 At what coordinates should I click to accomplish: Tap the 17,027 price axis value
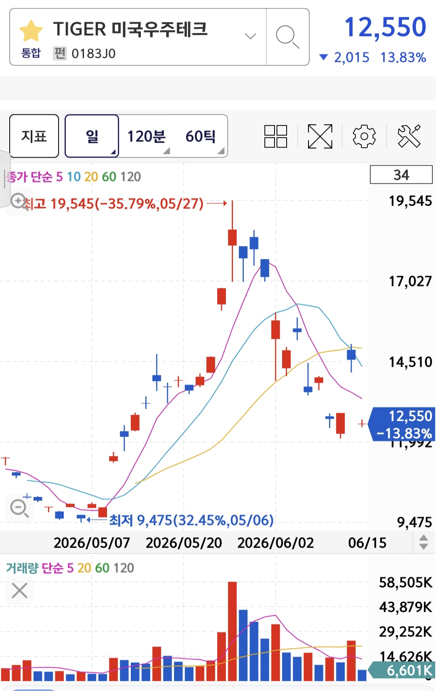click(x=410, y=281)
